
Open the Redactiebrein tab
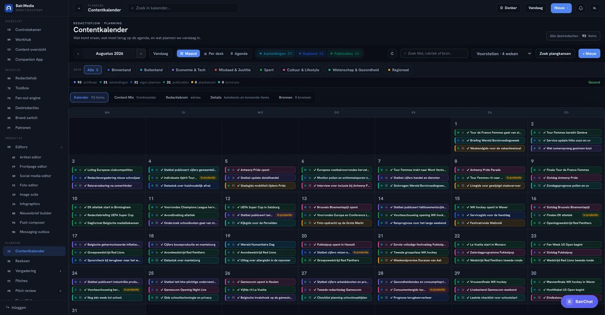[183, 97]
